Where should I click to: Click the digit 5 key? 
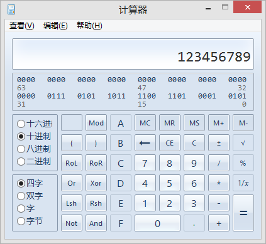coord(170,183)
